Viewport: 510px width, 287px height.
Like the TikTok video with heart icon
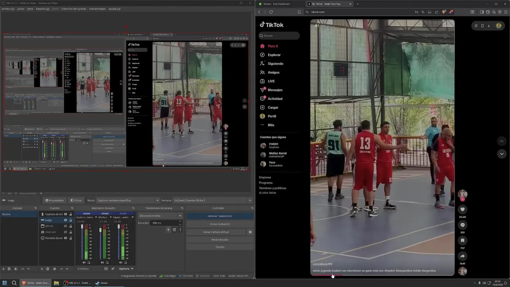pyautogui.click(x=463, y=209)
